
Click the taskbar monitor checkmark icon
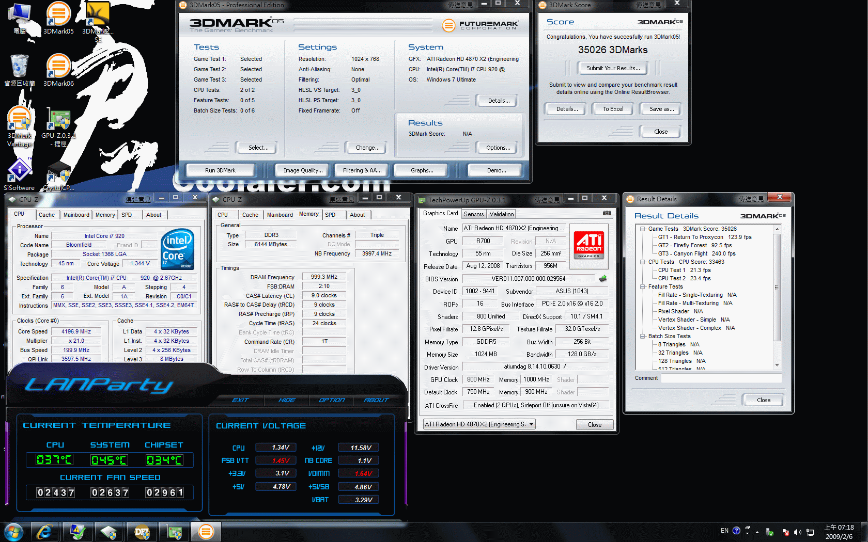click(78, 532)
